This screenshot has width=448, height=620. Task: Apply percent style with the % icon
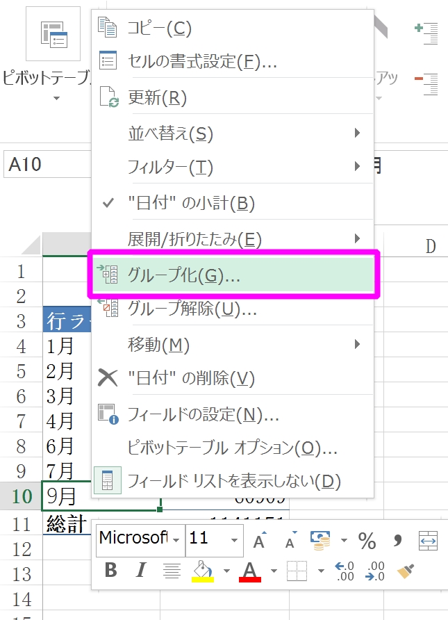367,539
